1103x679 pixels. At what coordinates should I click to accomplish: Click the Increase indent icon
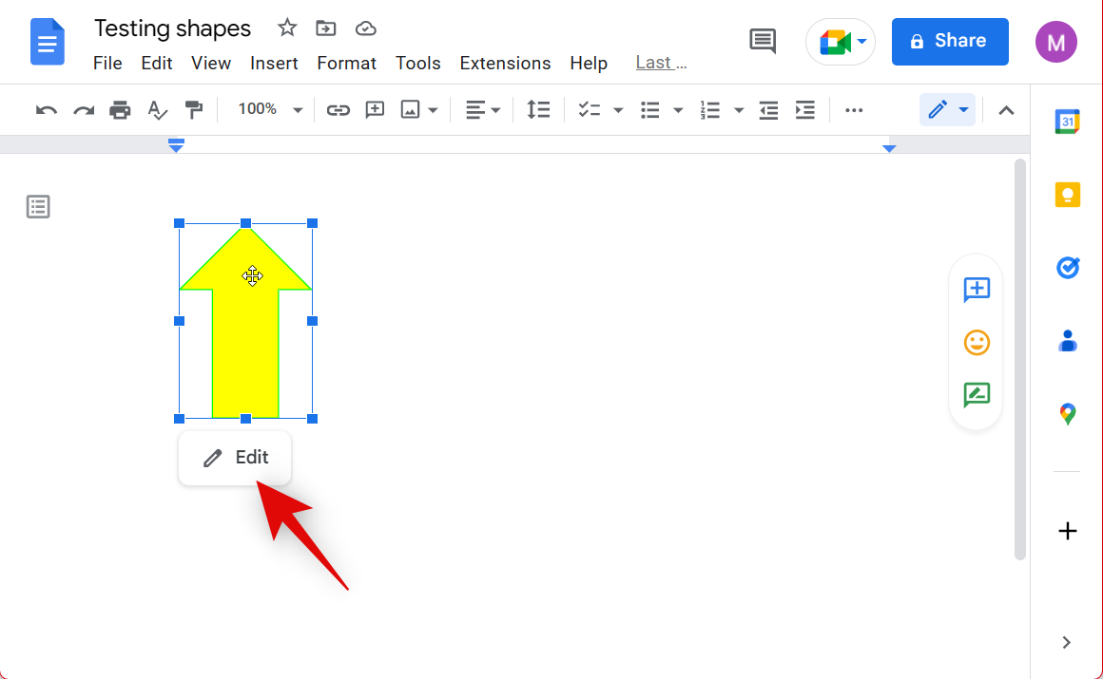point(804,110)
